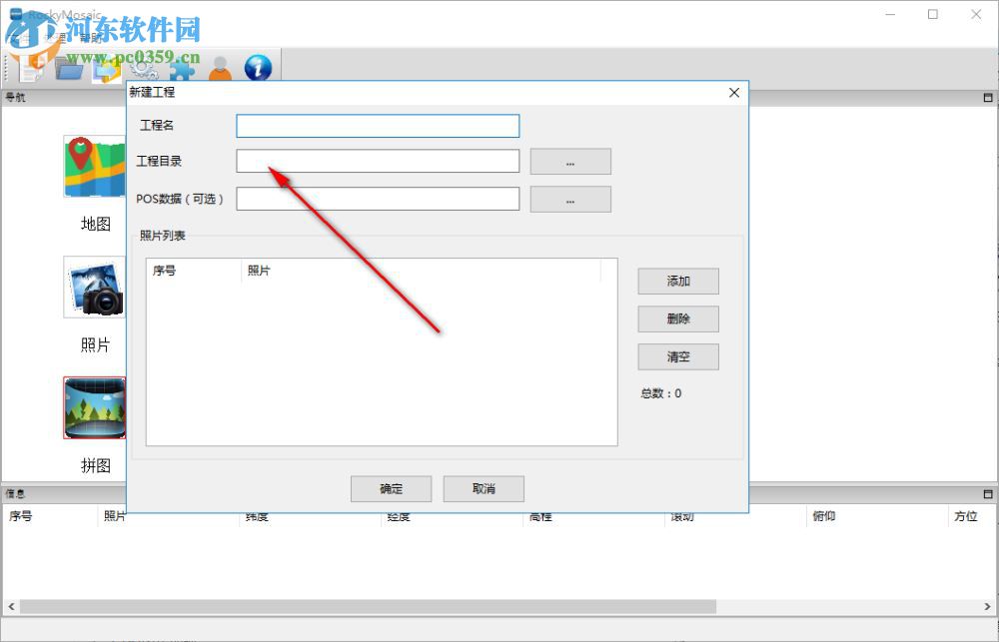Click the New Project toolbar icon
The height and width of the screenshot is (642, 999).
[x=32, y=68]
